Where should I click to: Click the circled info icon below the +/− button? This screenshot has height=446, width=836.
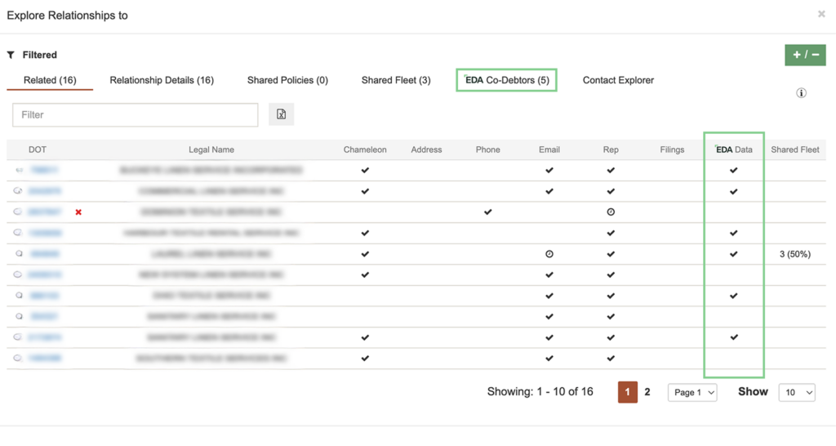click(801, 93)
